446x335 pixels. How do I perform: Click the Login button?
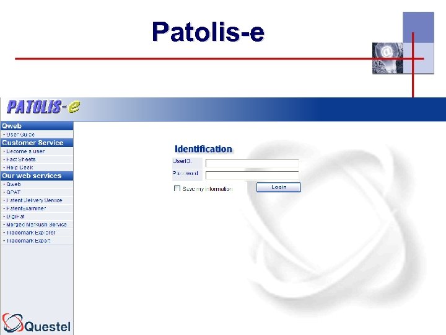(x=279, y=187)
